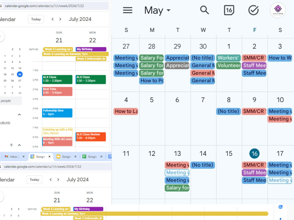294x220 pixels.
Task: Open the Salary for event on May 13
Action: click(177, 188)
